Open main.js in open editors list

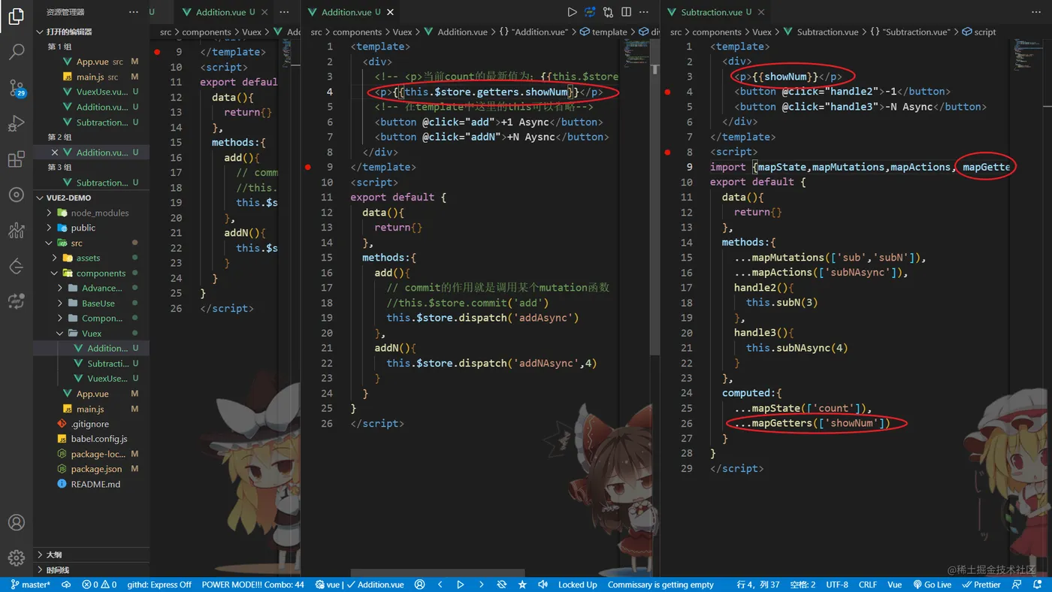(91, 77)
